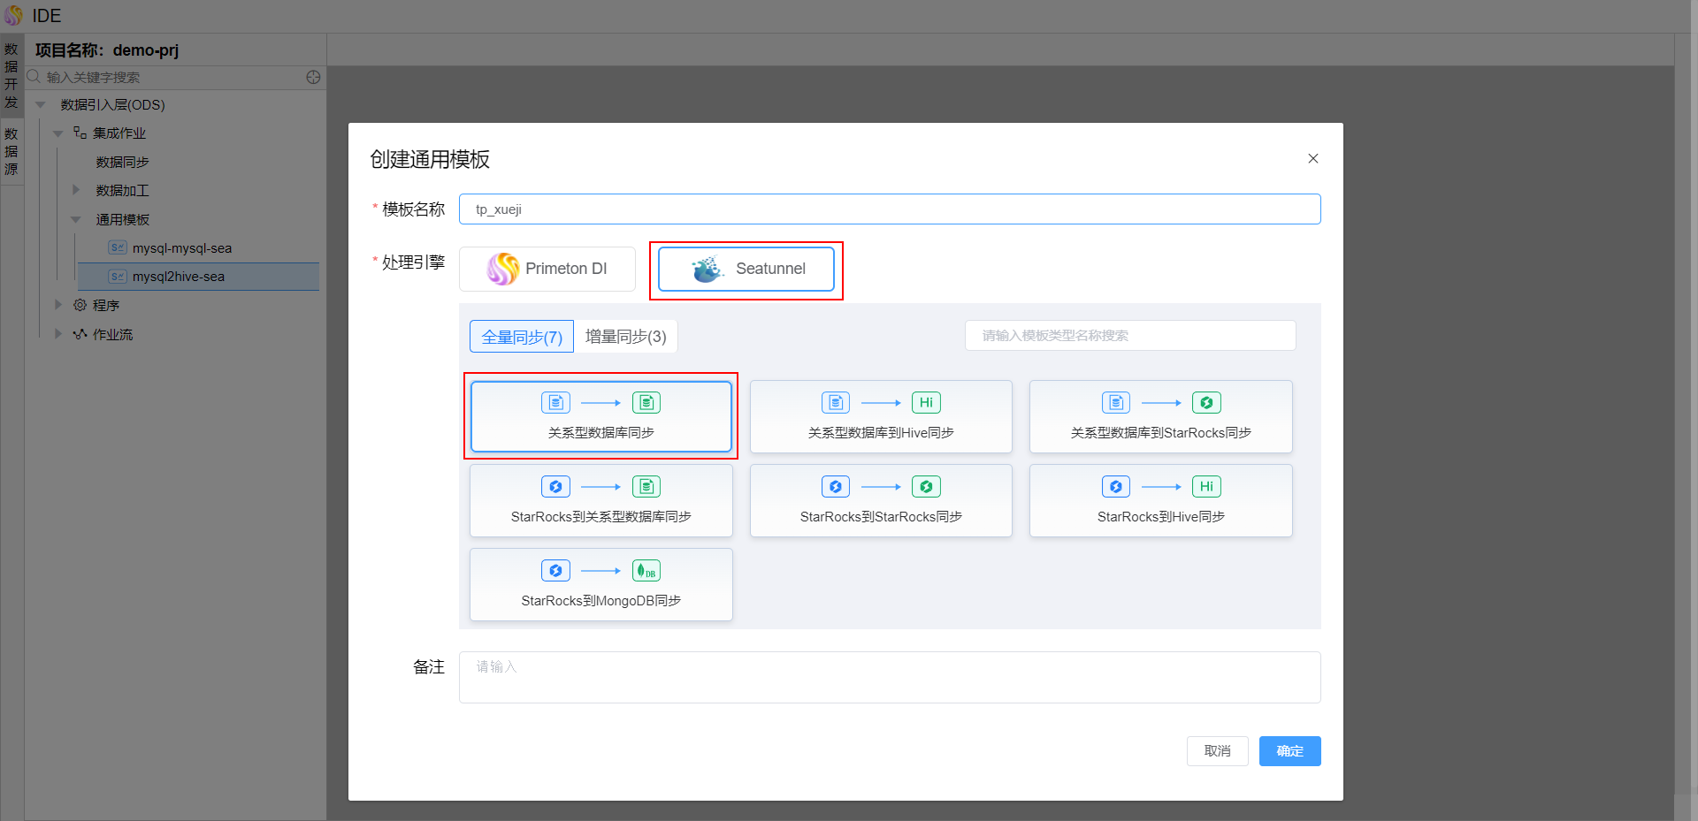1698x821 pixels.
Task: Click the mysql2hive-sea template icon
Action: (x=117, y=277)
